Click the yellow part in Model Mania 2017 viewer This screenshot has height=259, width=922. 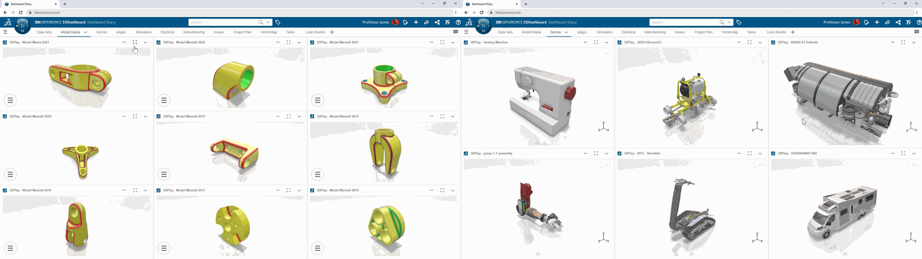point(232,226)
